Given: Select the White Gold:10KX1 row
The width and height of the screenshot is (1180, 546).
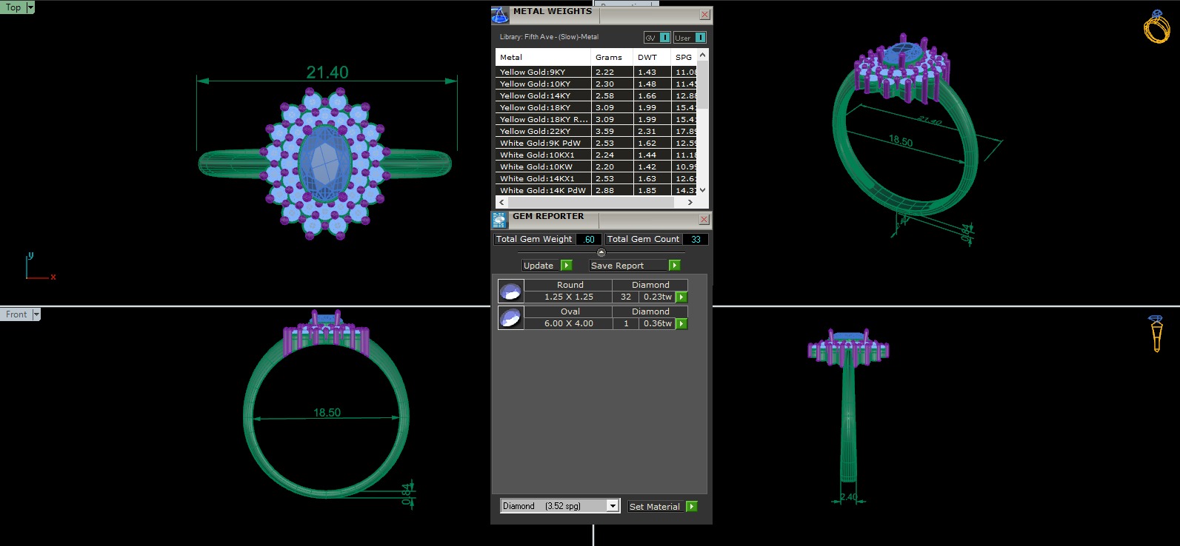Looking at the screenshot, I should tap(596, 155).
